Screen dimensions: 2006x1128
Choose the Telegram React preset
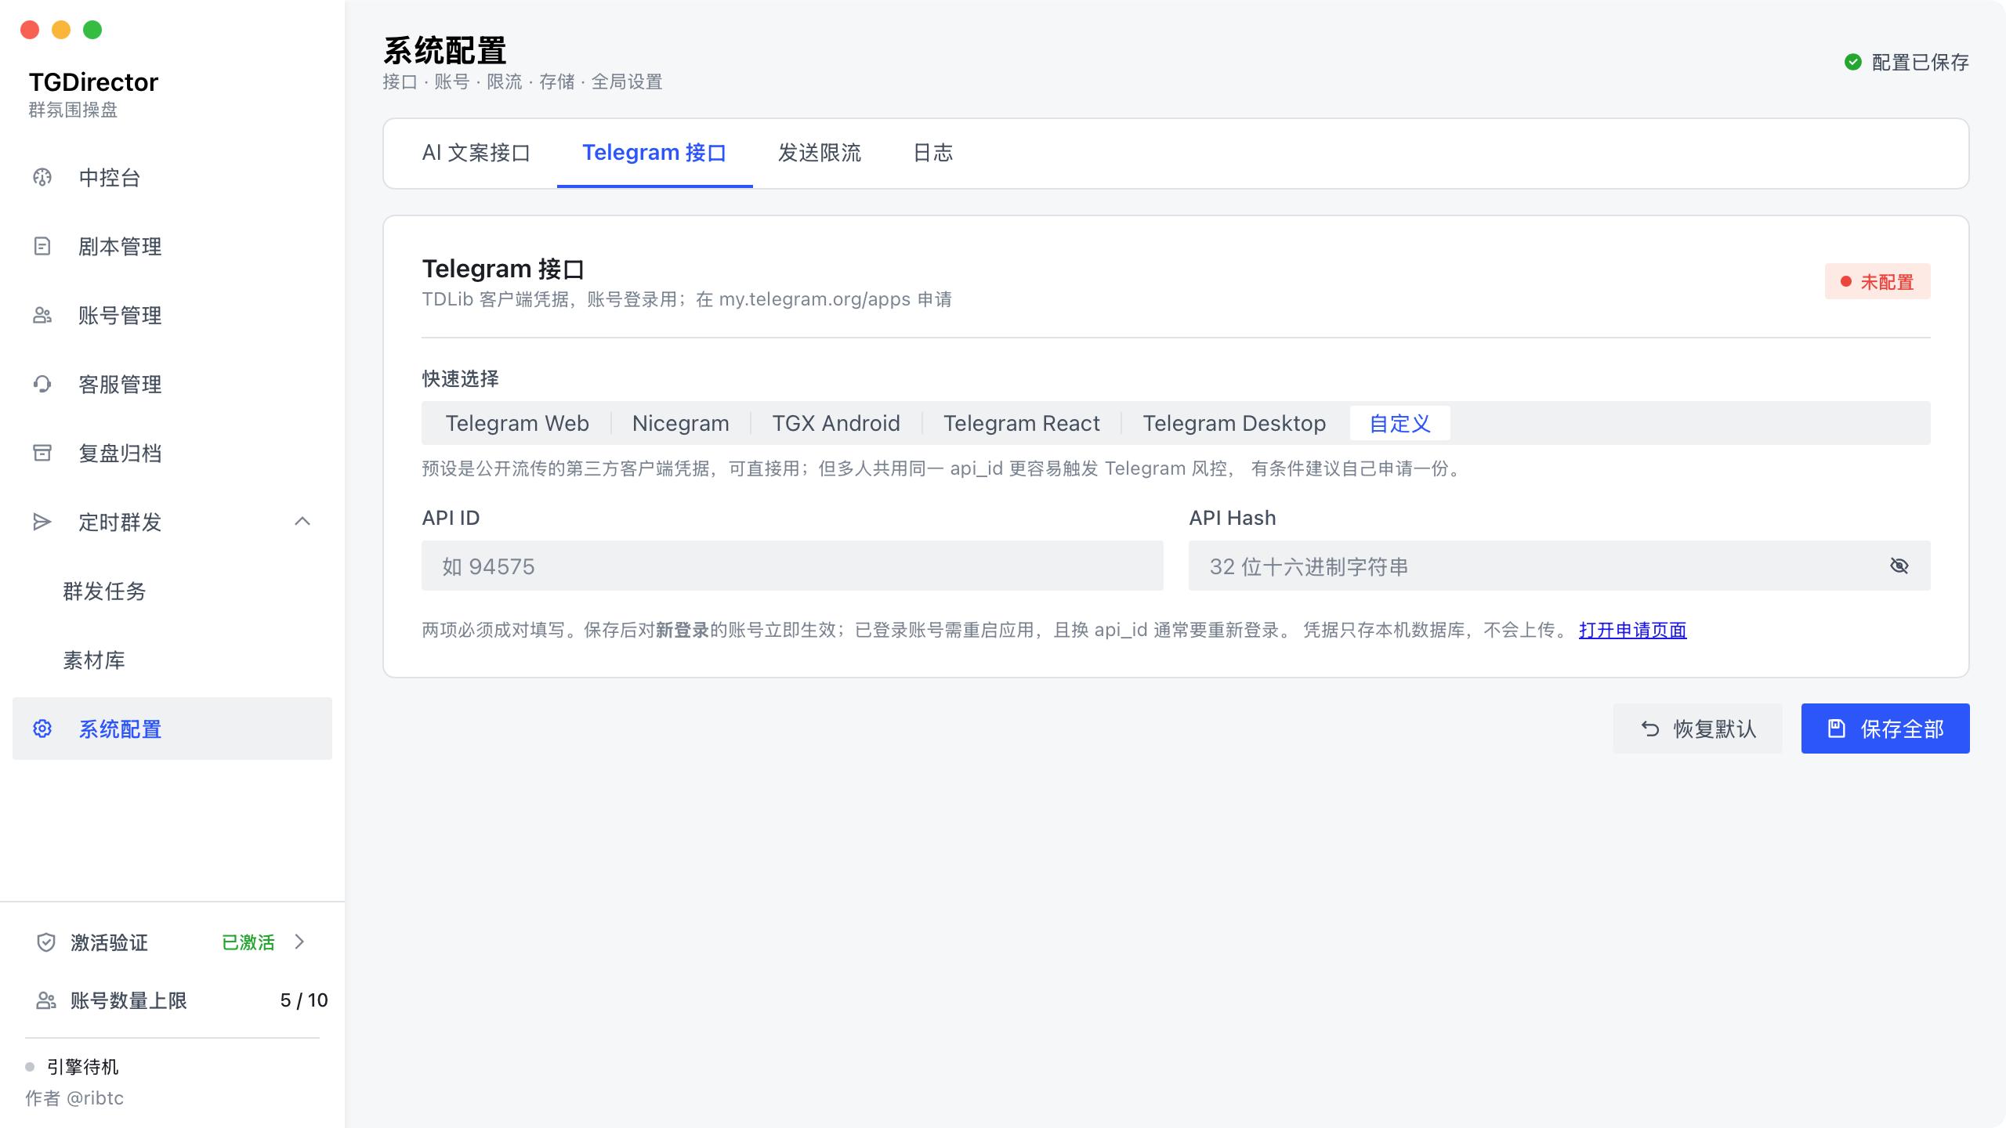pos(1022,424)
